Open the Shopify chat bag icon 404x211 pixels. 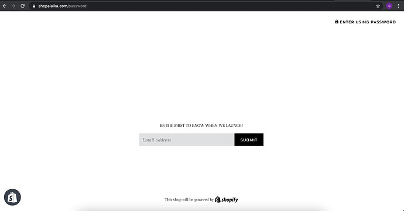point(12,198)
